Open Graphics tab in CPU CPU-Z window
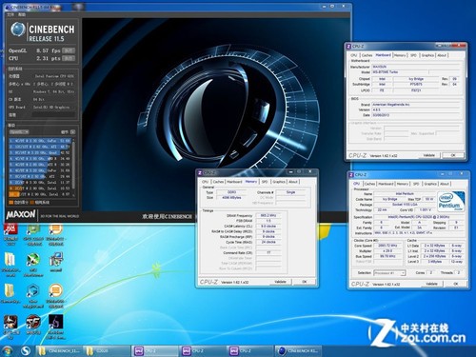 coord(430,184)
